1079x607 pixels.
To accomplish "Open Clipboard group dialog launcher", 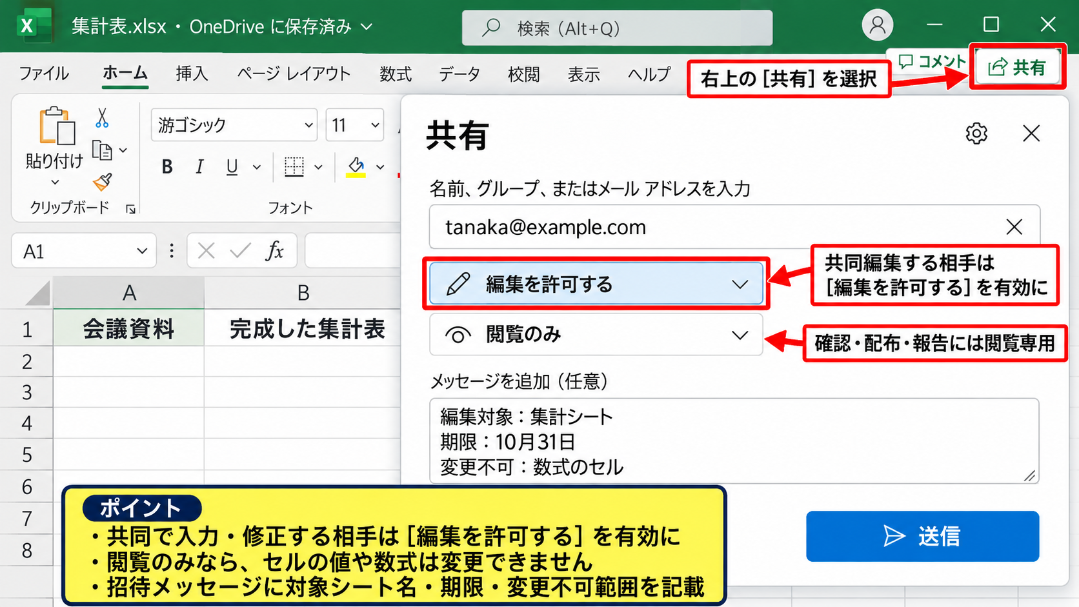I will pos(130,209).
